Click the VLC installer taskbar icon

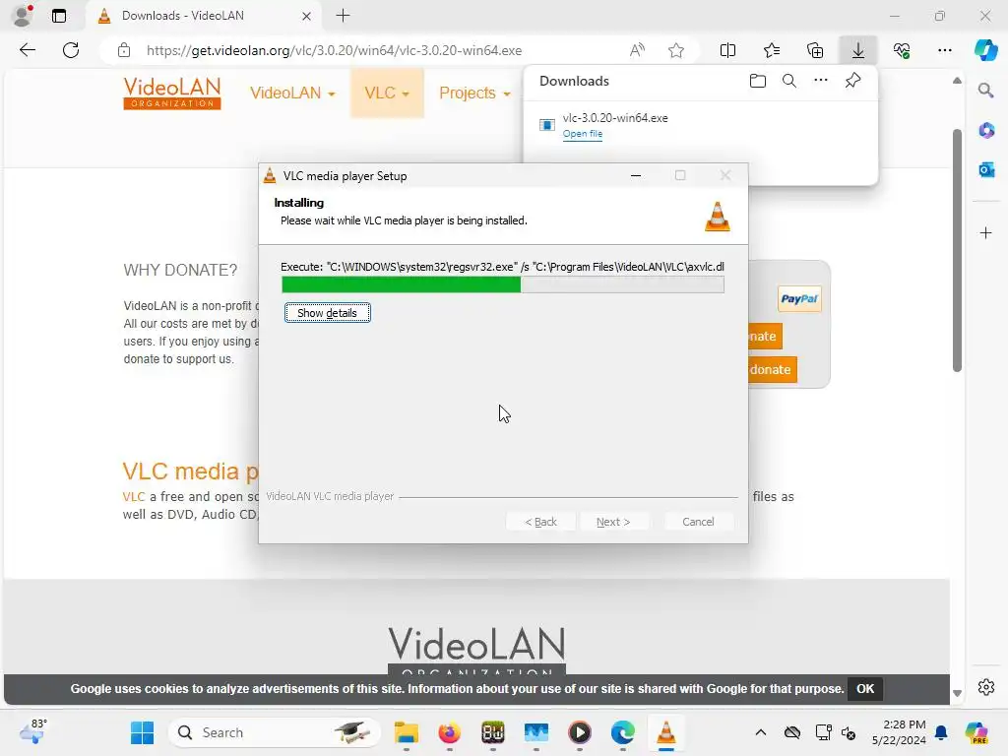point(666,732)
